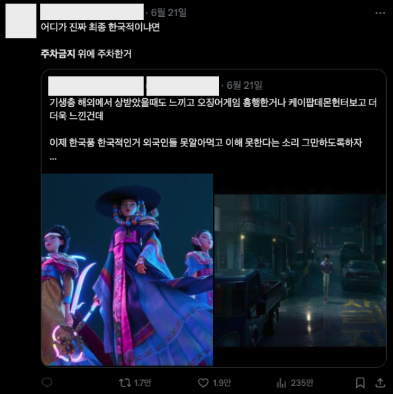
Task: Open the rainy alley street image
Action: (x=300, y=270)
